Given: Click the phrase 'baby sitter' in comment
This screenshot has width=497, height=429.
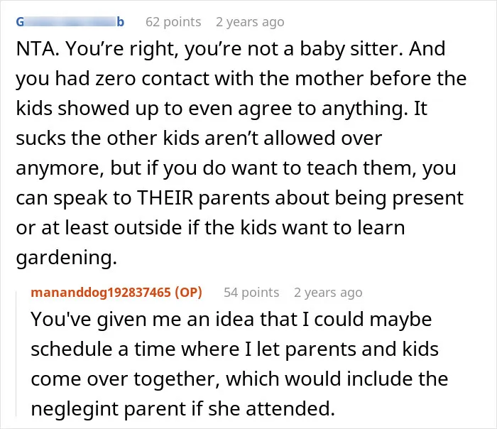Looking at the screenshot, I should (x=351, y=49).
